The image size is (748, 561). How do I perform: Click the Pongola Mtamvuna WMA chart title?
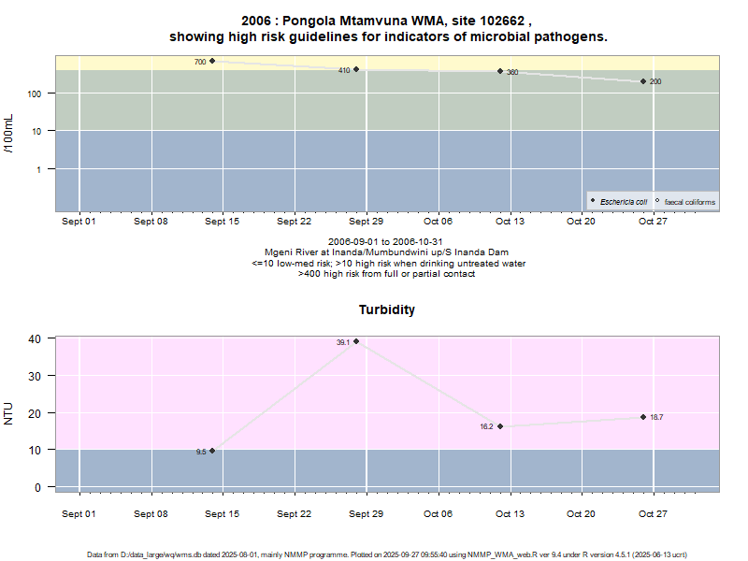tap(387, 19)
